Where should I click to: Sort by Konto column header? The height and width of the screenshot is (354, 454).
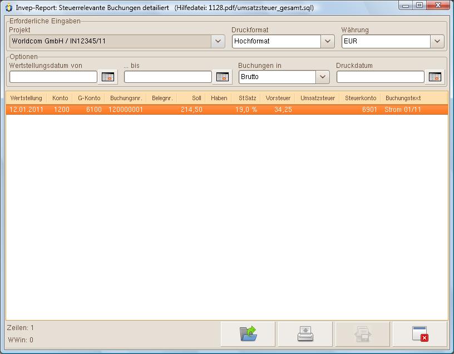coord(60,98)
